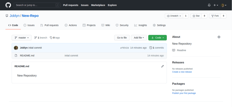Open the README.md file in file list
Screen dimensions: 232x107
pos(27,56)
